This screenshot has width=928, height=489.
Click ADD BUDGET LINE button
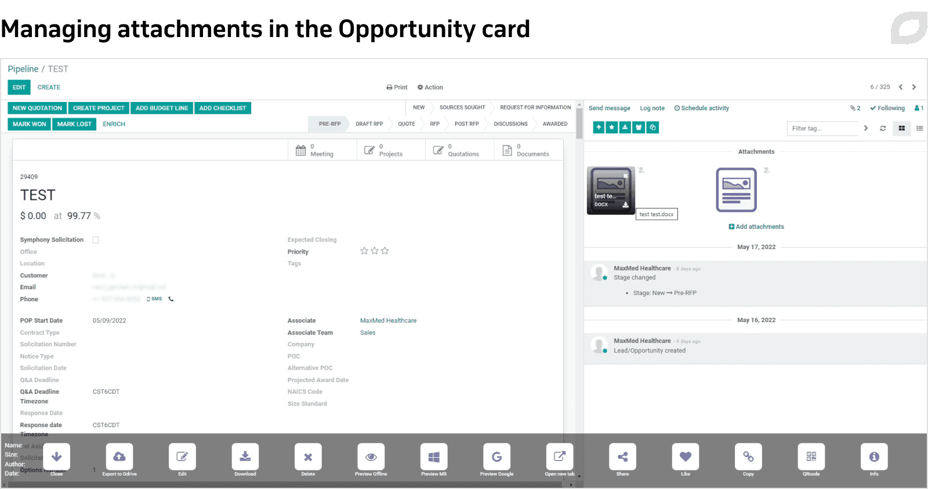[x=162, y=108]
